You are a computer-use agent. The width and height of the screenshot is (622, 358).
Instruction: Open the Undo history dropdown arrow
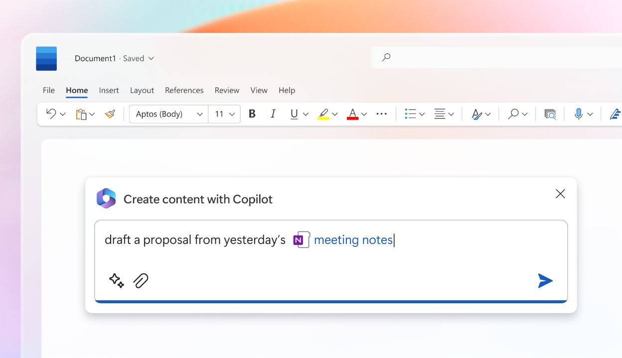63,115
